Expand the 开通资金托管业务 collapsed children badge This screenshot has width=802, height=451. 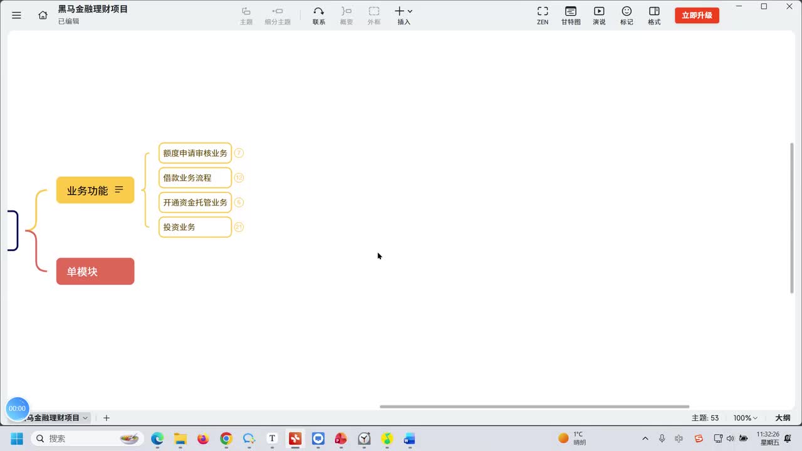pos(239,202)
